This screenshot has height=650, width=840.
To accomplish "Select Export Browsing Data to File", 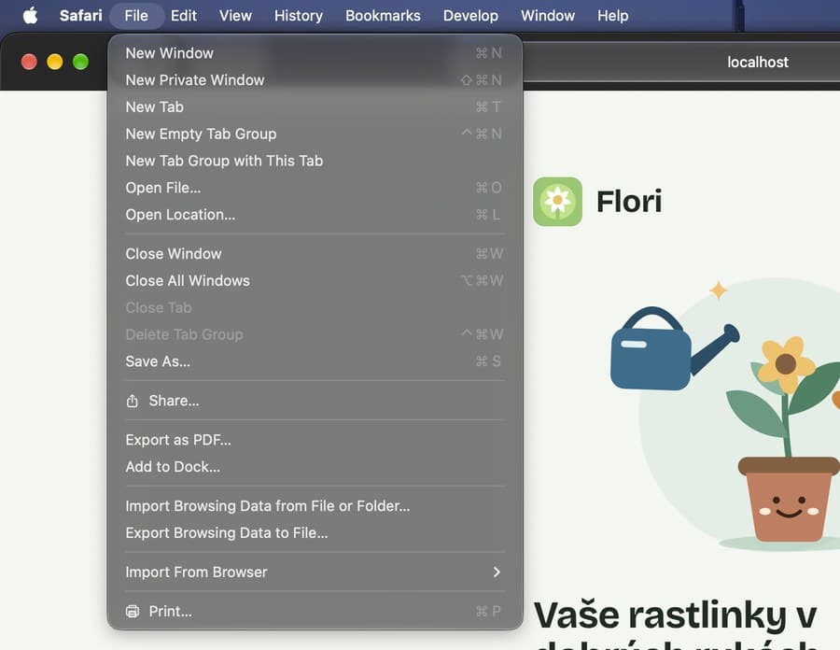I will 315,532.
